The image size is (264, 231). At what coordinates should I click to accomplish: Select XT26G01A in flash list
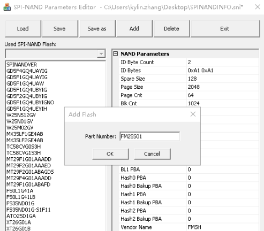19,222
